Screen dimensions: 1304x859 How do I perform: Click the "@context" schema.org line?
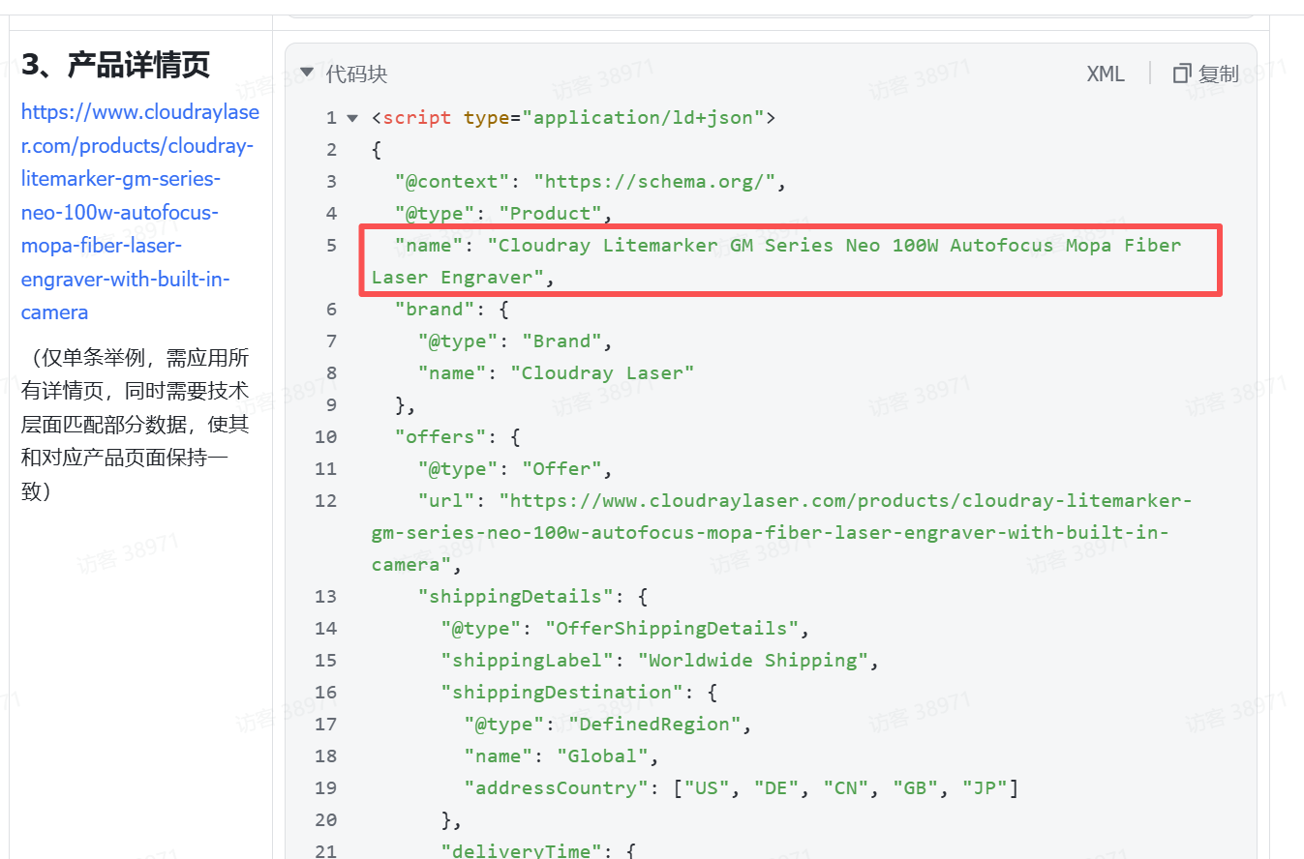pos(591,182)
